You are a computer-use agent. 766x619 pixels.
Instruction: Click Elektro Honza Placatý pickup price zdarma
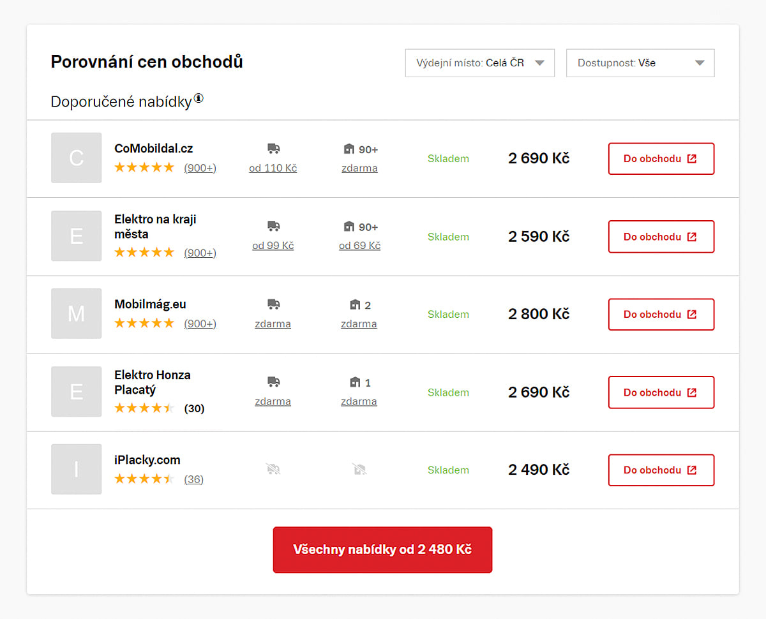[359, 401]
